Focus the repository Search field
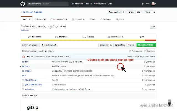The height and width of the screenshot is (111, 177). click(x=55, y=4)
